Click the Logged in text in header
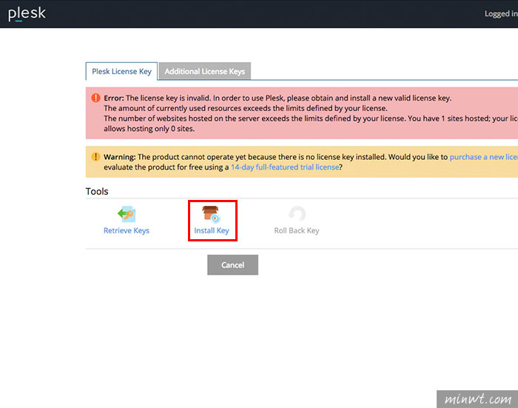Image resolution: width=518 pixels, height=408 pixels. [501, 14]
